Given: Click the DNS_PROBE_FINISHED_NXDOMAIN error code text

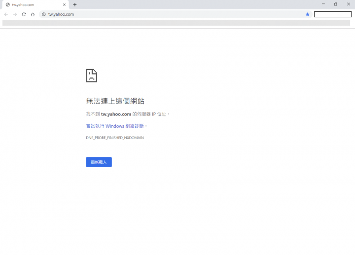Looking at the screenshot, I should click(115, 138).
